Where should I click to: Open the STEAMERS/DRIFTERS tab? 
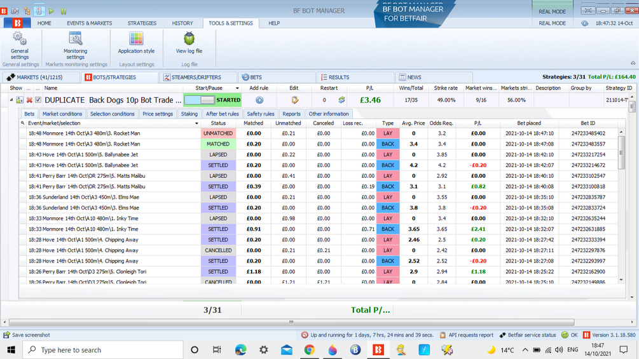click(x=197, y=78)
